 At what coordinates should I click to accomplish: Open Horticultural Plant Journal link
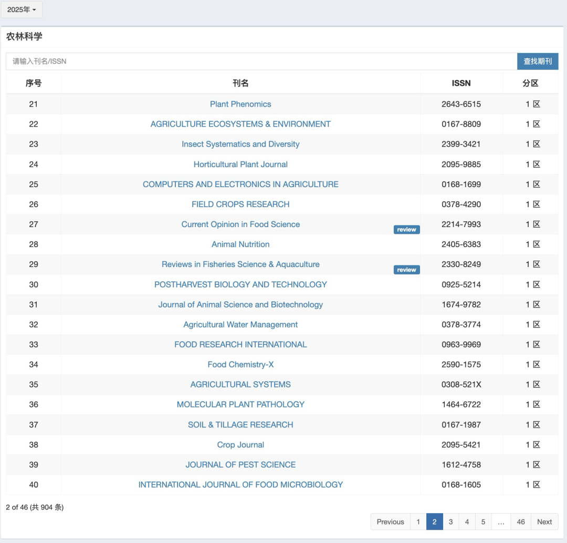[x=240, y=165]
